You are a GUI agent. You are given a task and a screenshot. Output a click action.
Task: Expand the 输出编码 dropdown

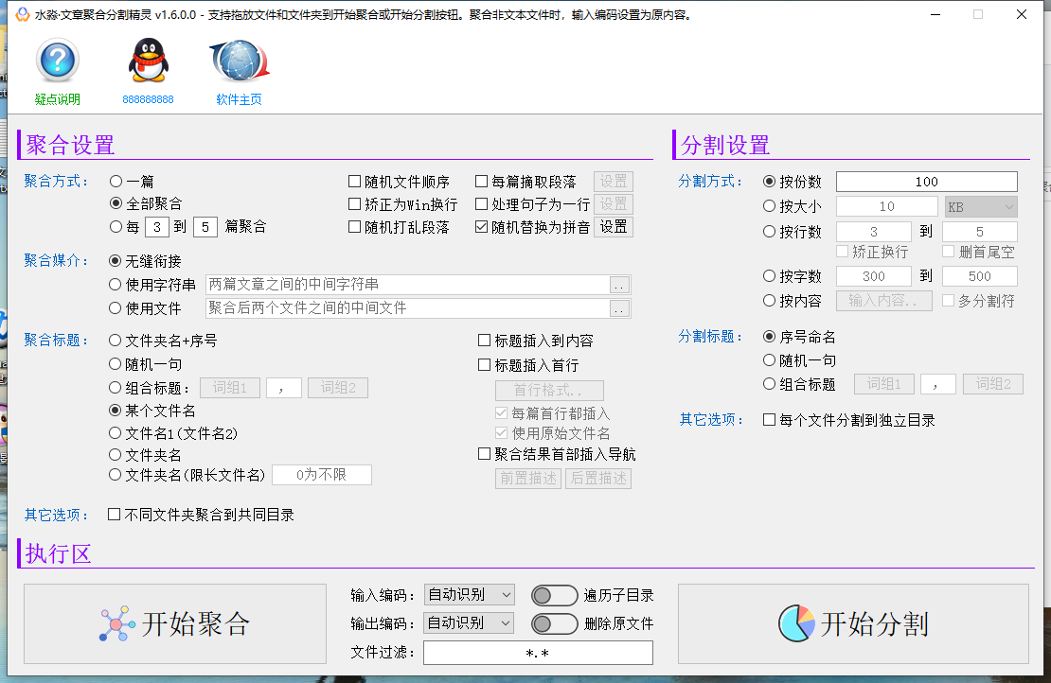469,622
